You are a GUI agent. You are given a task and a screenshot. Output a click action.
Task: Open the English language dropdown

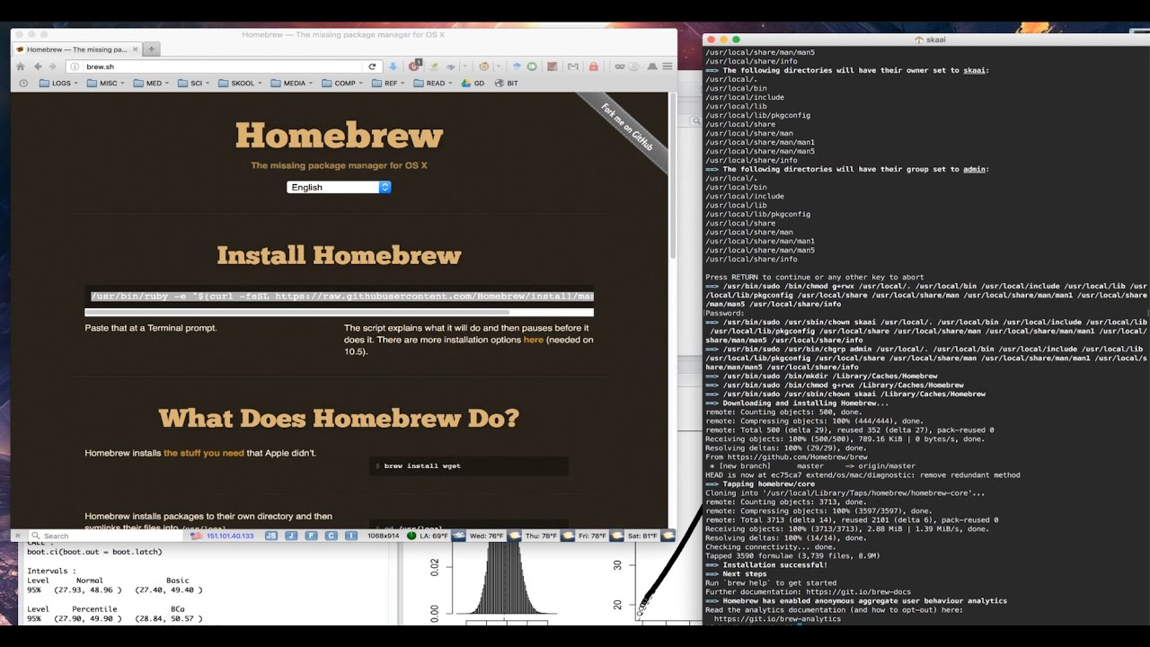(339, 187)
